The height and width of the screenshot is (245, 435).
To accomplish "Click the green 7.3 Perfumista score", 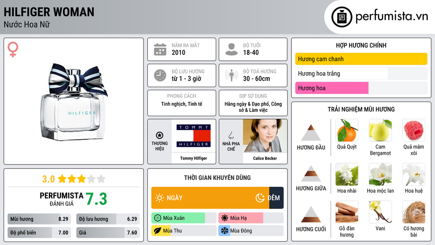I will tap(96, 199).
